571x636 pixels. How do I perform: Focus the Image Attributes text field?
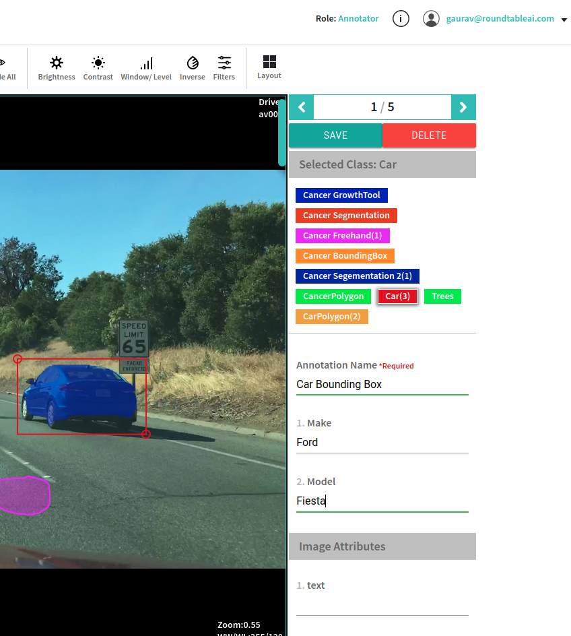coord(382,605)
